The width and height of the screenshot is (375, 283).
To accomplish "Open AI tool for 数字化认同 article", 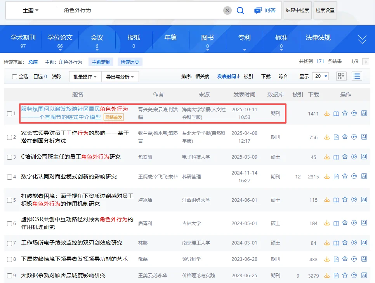I will pyautogui.click(x=364, y=176).
